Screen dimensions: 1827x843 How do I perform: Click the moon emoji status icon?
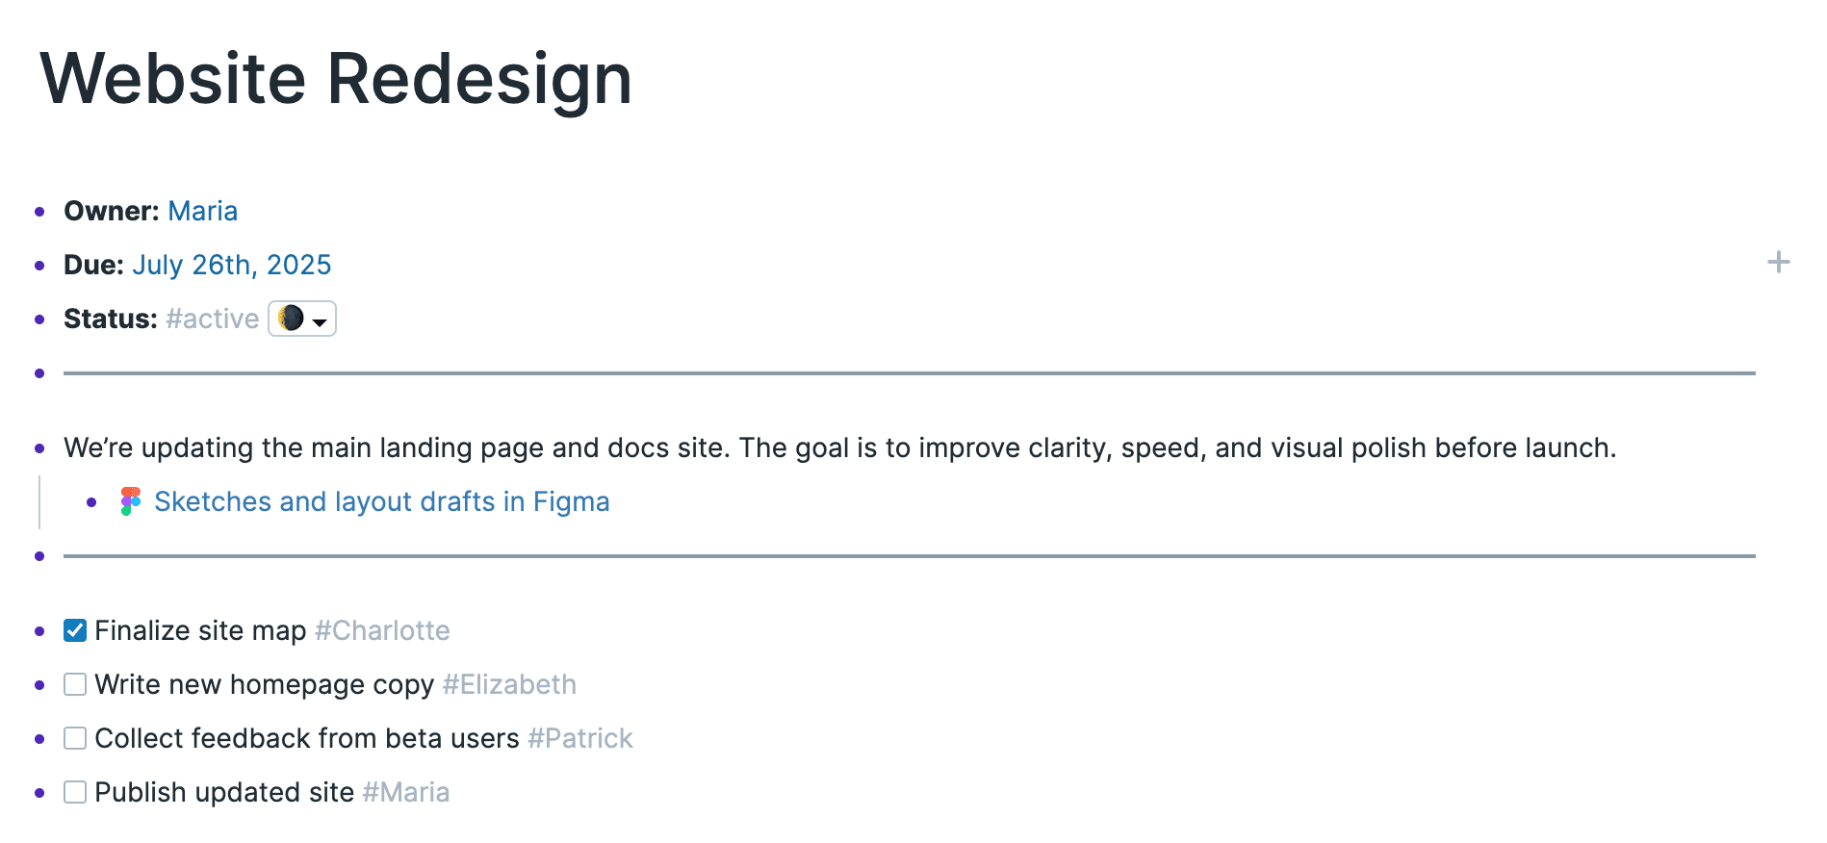pyautogui.click(x=291, y=318)
